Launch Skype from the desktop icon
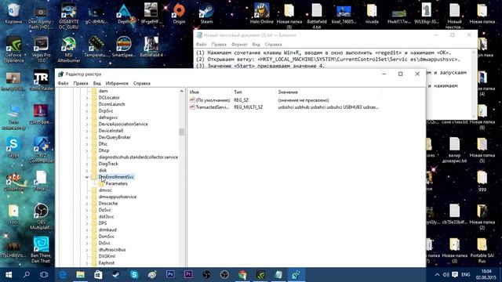The width and height of the screenshot is (502, 282). (x=13, y=147)
